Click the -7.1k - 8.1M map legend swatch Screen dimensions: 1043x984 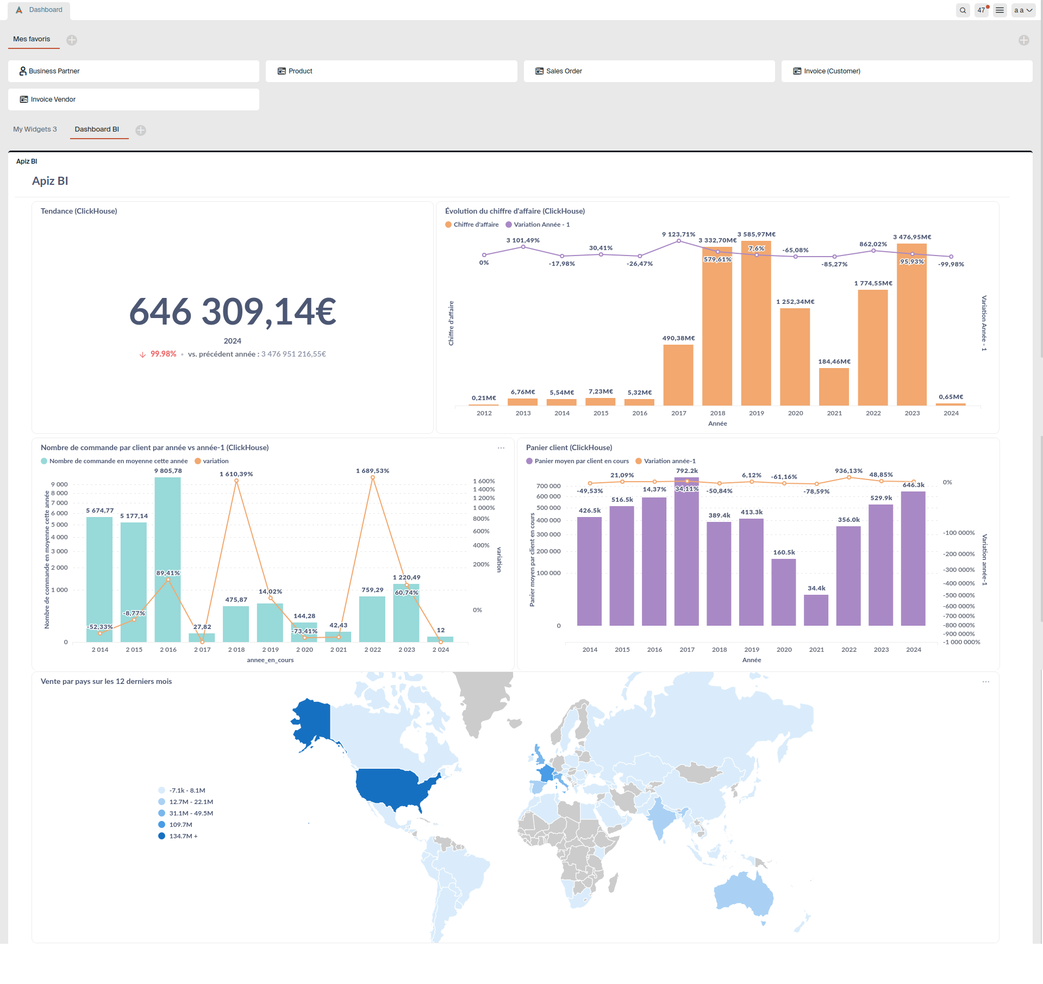161,790
